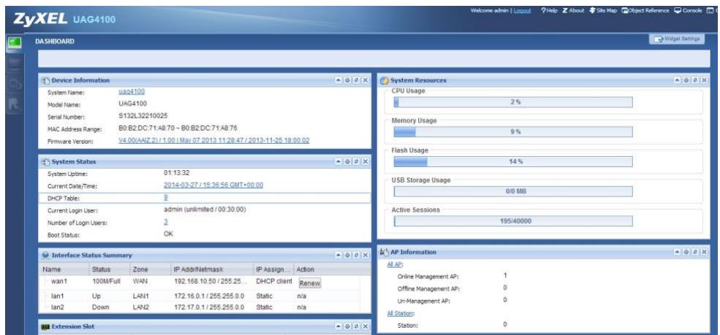Select the lan2 interface row
720x335 pixels.
coord(200,307)
